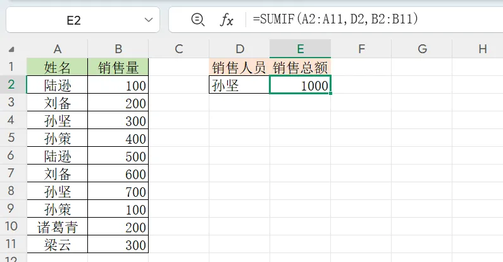This screenshot has width=503, height=262.
Task: Select cell A8 containing 孙坚
Action: [57, 191]
